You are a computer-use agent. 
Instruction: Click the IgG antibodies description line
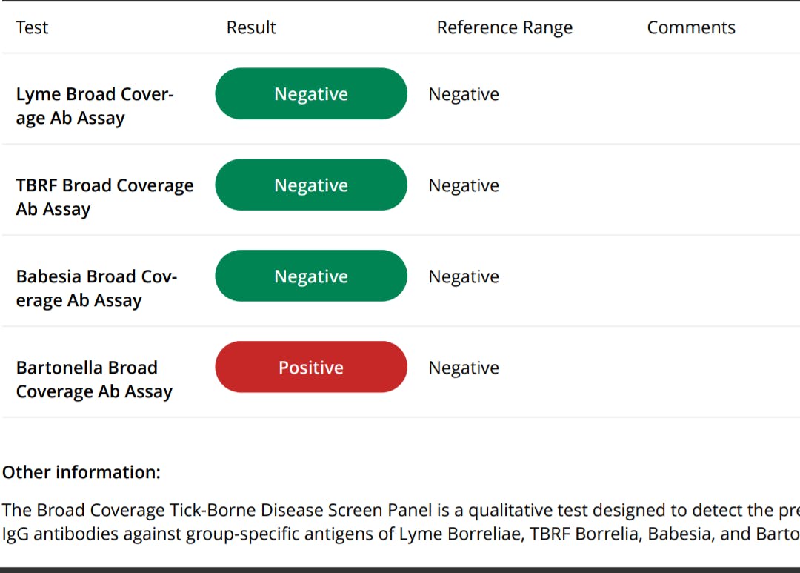[x=400, y=534]
